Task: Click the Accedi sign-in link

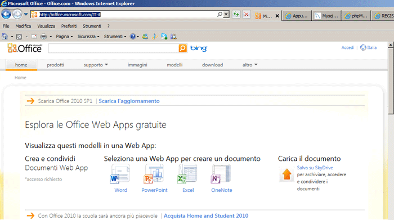Action: pos(347,47)
